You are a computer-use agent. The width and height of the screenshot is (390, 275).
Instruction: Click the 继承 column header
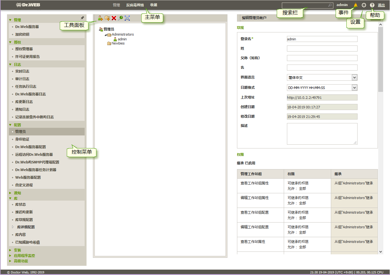[x=354, y=174]
